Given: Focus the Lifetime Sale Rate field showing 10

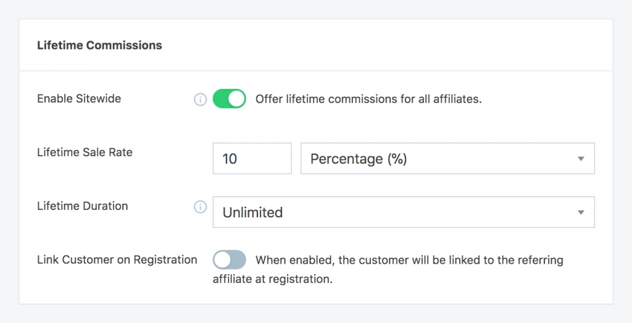Looking at the screenshot, I should 252,159.
